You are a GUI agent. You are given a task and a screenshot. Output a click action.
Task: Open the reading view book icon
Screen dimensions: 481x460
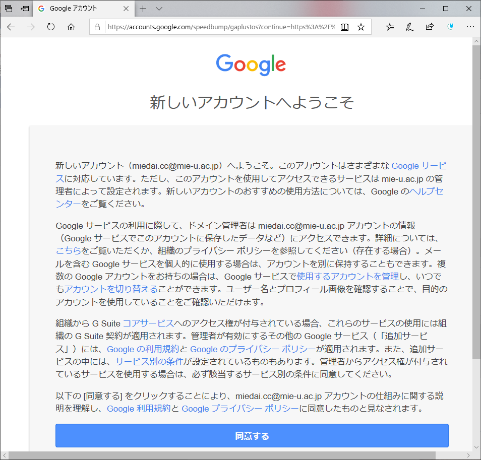[x=344, y=27]
